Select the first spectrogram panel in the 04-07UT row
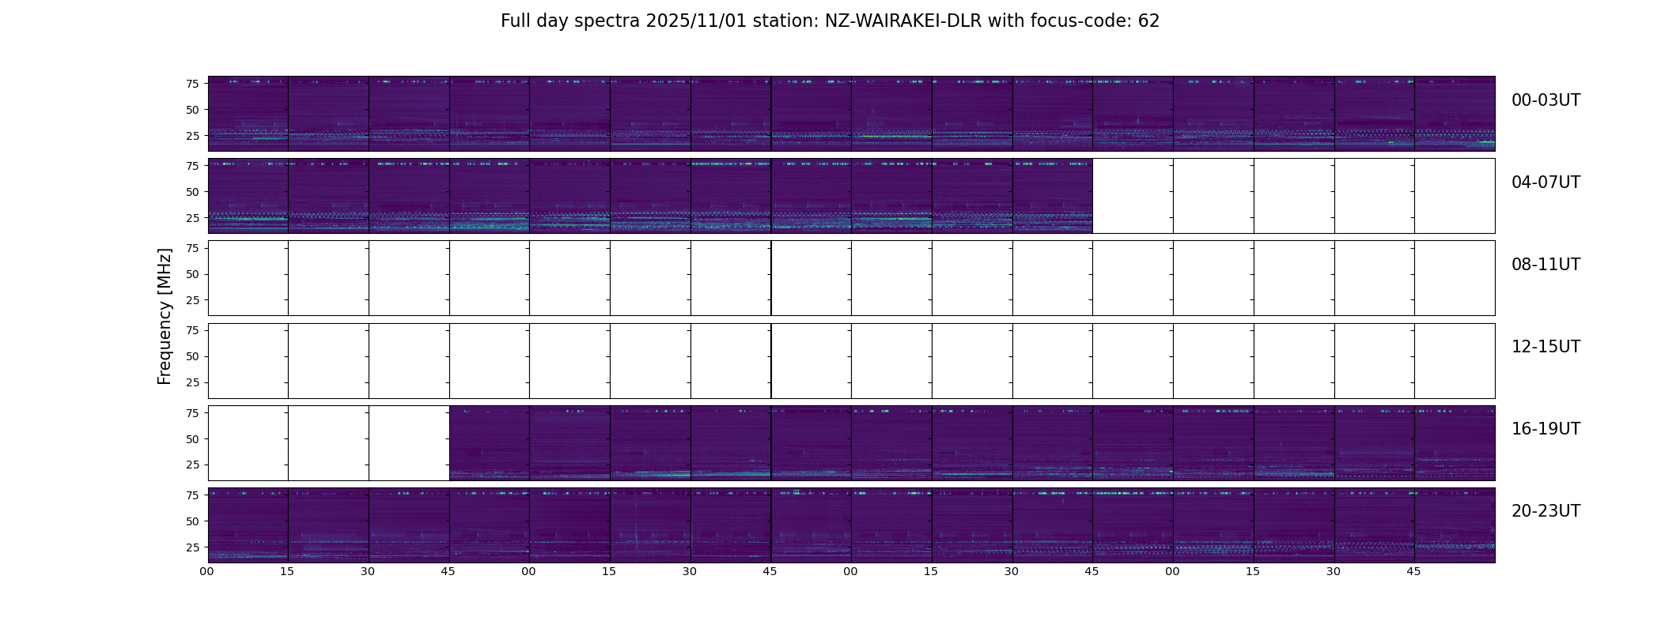This screenshot has width=1661, height=632. pos(248,196)
